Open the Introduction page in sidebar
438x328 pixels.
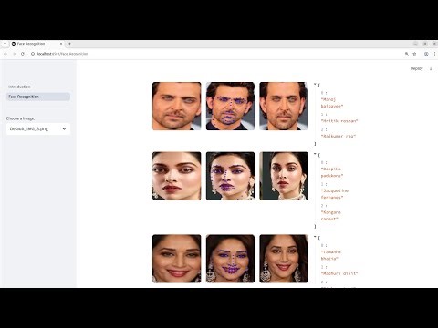click(19, 87)
